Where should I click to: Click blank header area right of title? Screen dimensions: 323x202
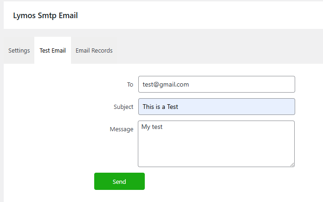coord(200,15)
